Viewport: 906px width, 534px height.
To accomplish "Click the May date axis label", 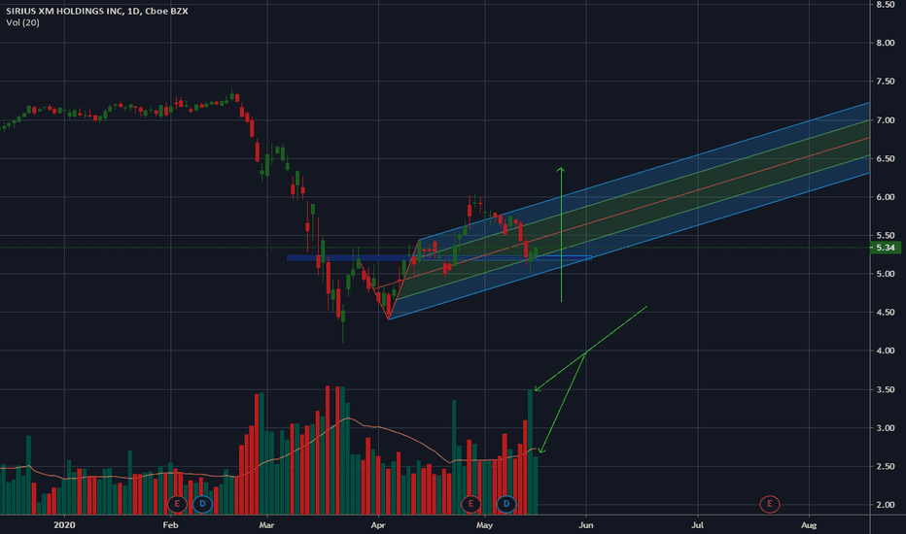I will [x=484, y=524].
